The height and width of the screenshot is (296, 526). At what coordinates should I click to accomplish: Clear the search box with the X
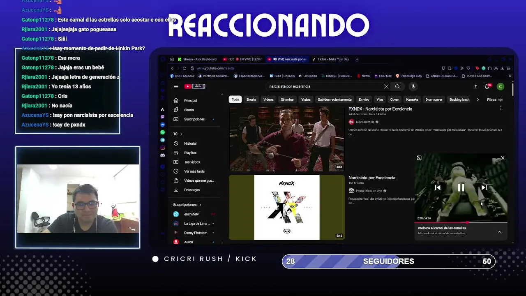(386, 86)
